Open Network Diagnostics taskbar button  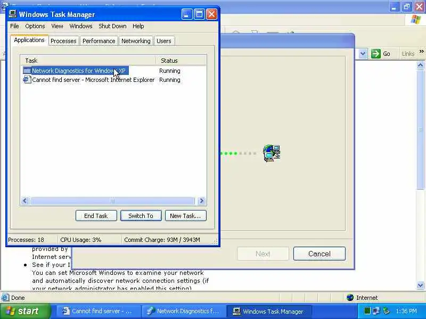pyautogui.click(x=184, y=311)
